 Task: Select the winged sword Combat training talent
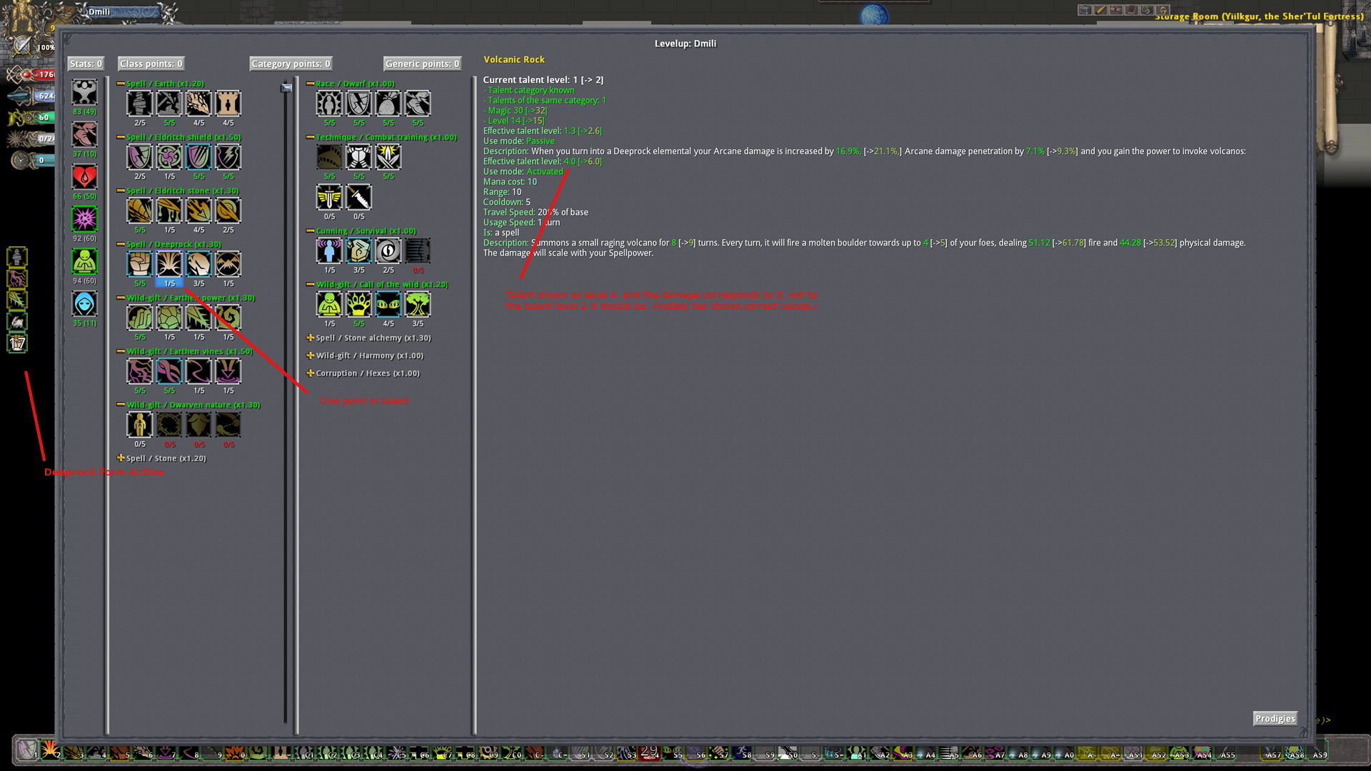[x=329, y=197]
